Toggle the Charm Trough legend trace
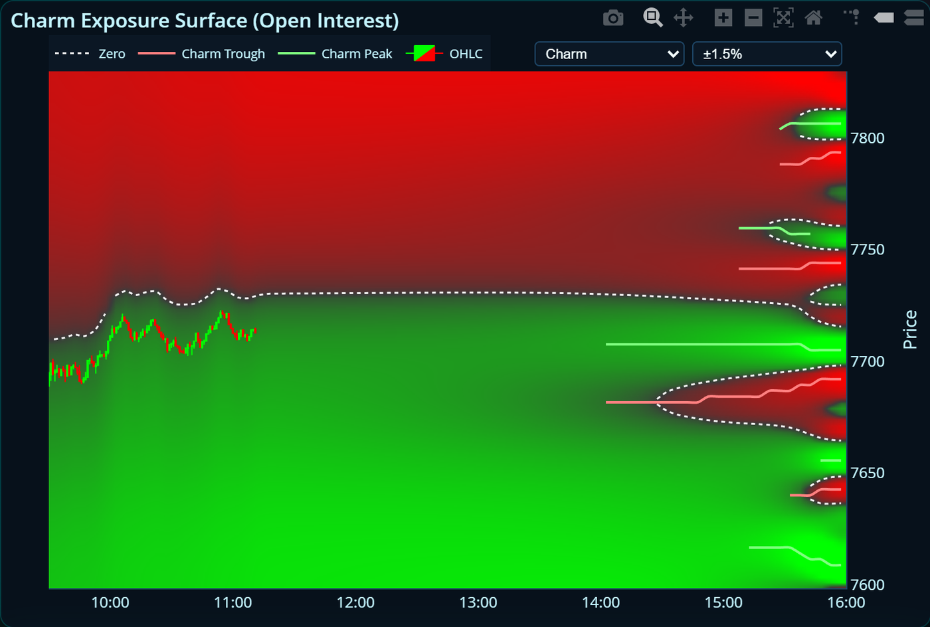Screen dimensions: 930x627 click(x=201, y=54)
